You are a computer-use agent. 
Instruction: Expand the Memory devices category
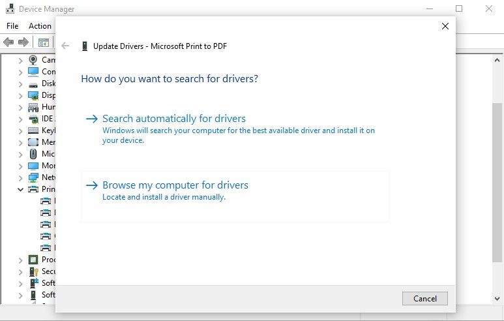21,142
